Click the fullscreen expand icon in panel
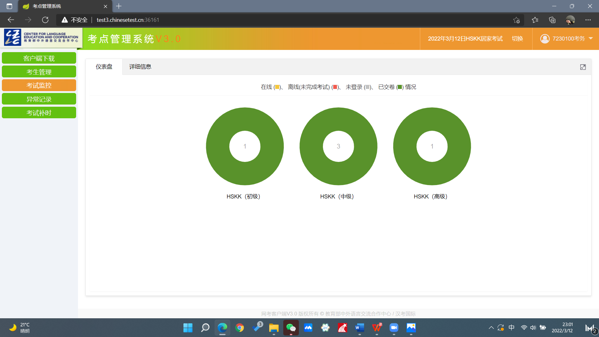This screenshot has width=599, height=337. tap(583, 67)
